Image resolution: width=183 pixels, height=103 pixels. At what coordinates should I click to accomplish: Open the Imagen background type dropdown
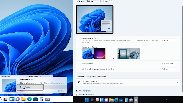click(x=168, y=40)
